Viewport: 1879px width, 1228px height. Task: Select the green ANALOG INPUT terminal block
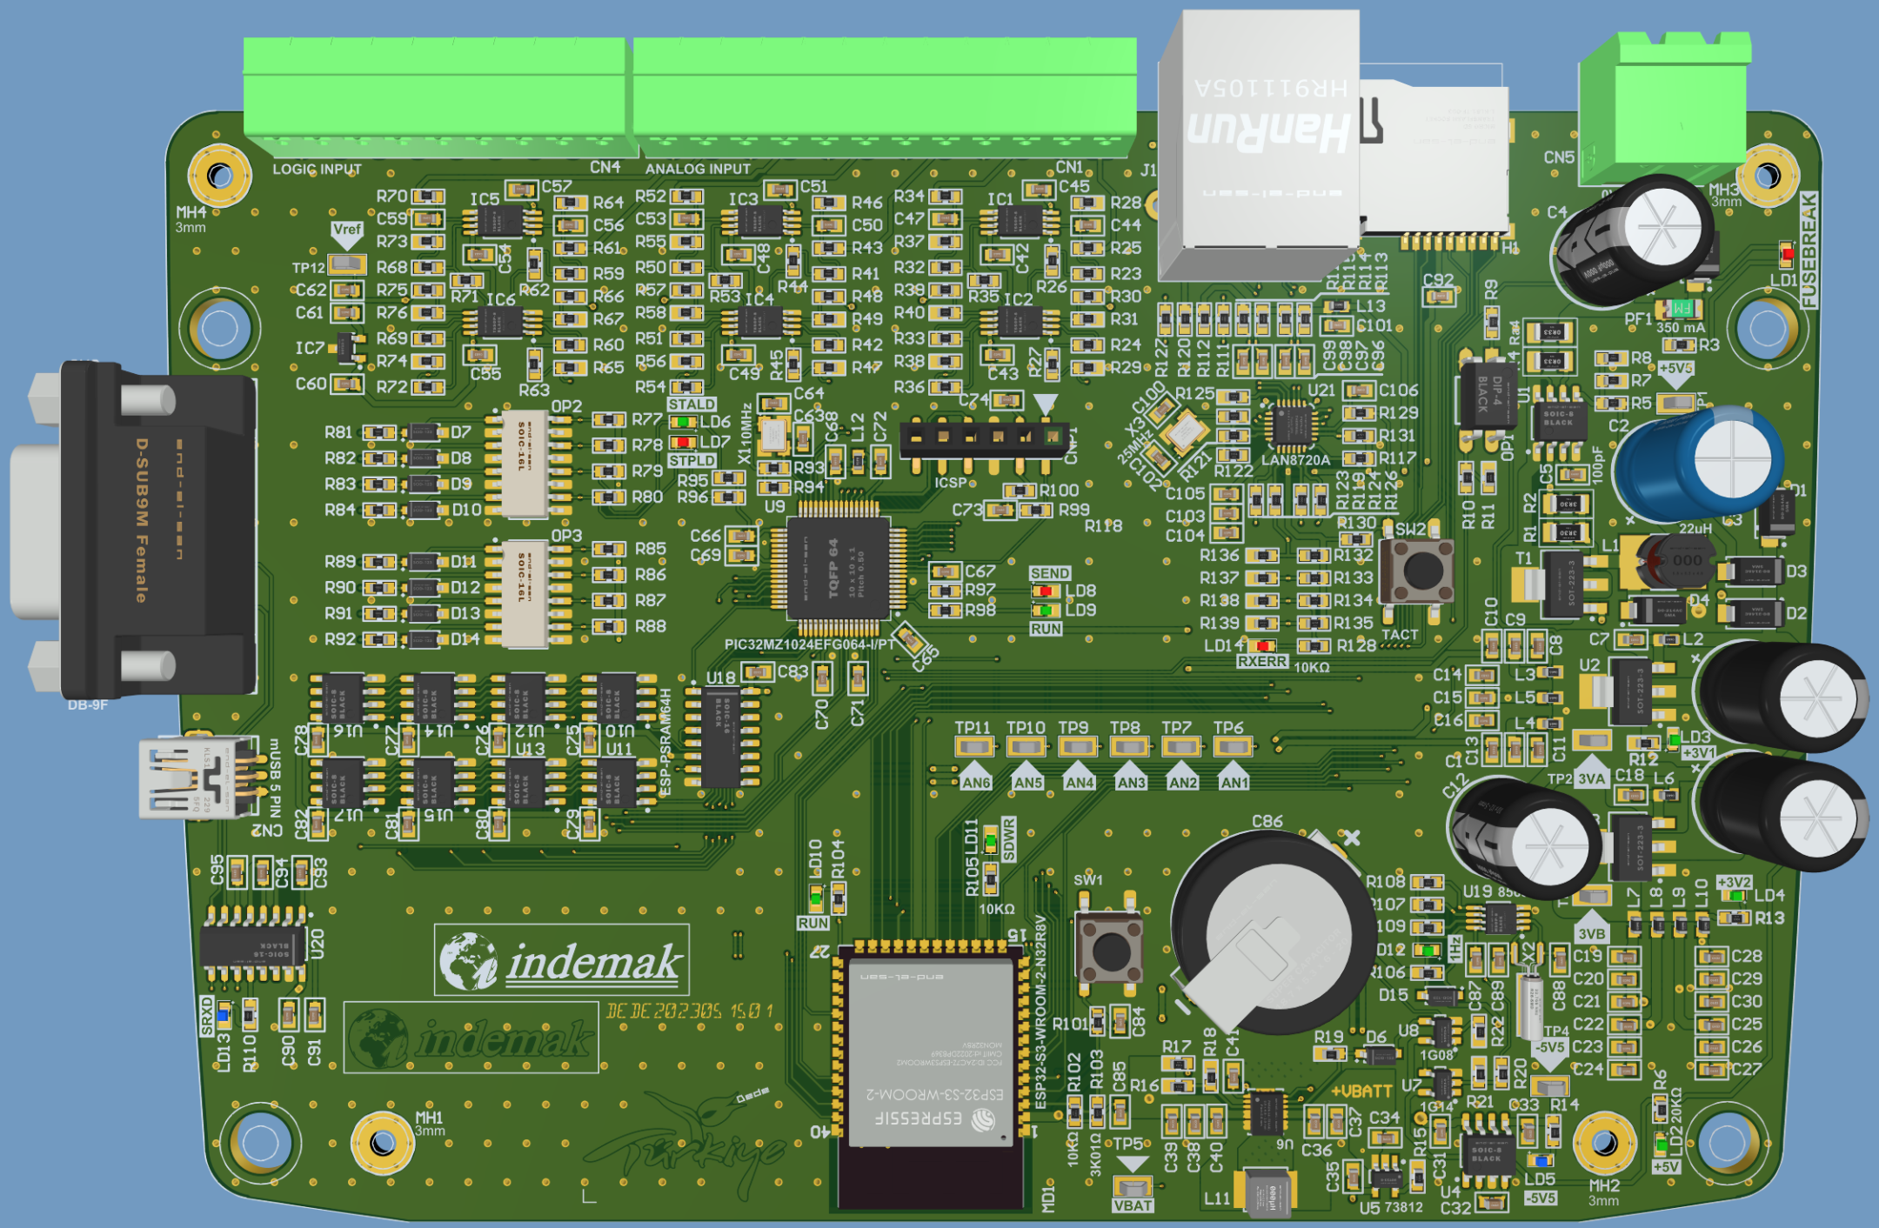click(x=884, y=97)
